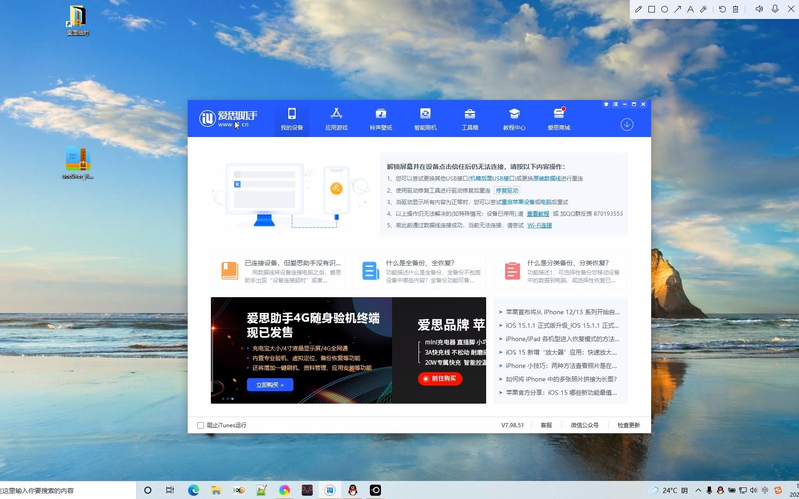Screen dimensions: 799x499
Task: Select the text (A) annotation tool
Action: click(691, 9)
